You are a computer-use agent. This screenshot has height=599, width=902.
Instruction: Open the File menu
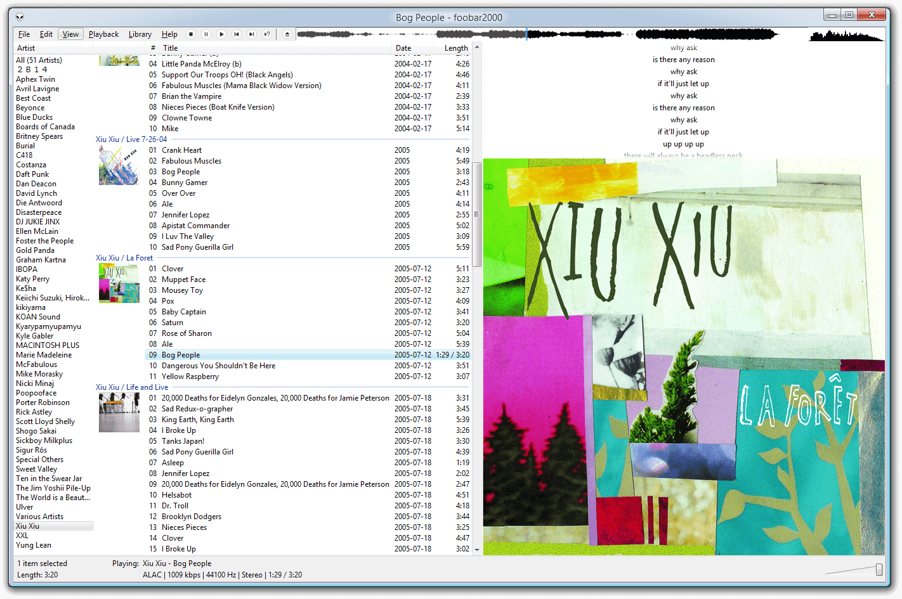pos(24,34)
